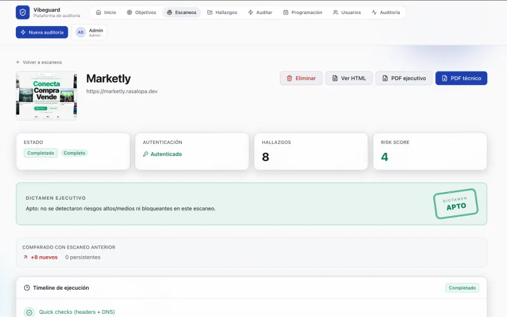This screenshot has height=317, width=507.
Task: Click the Vibeguard shield logo icon
Action: pos(23,12)
